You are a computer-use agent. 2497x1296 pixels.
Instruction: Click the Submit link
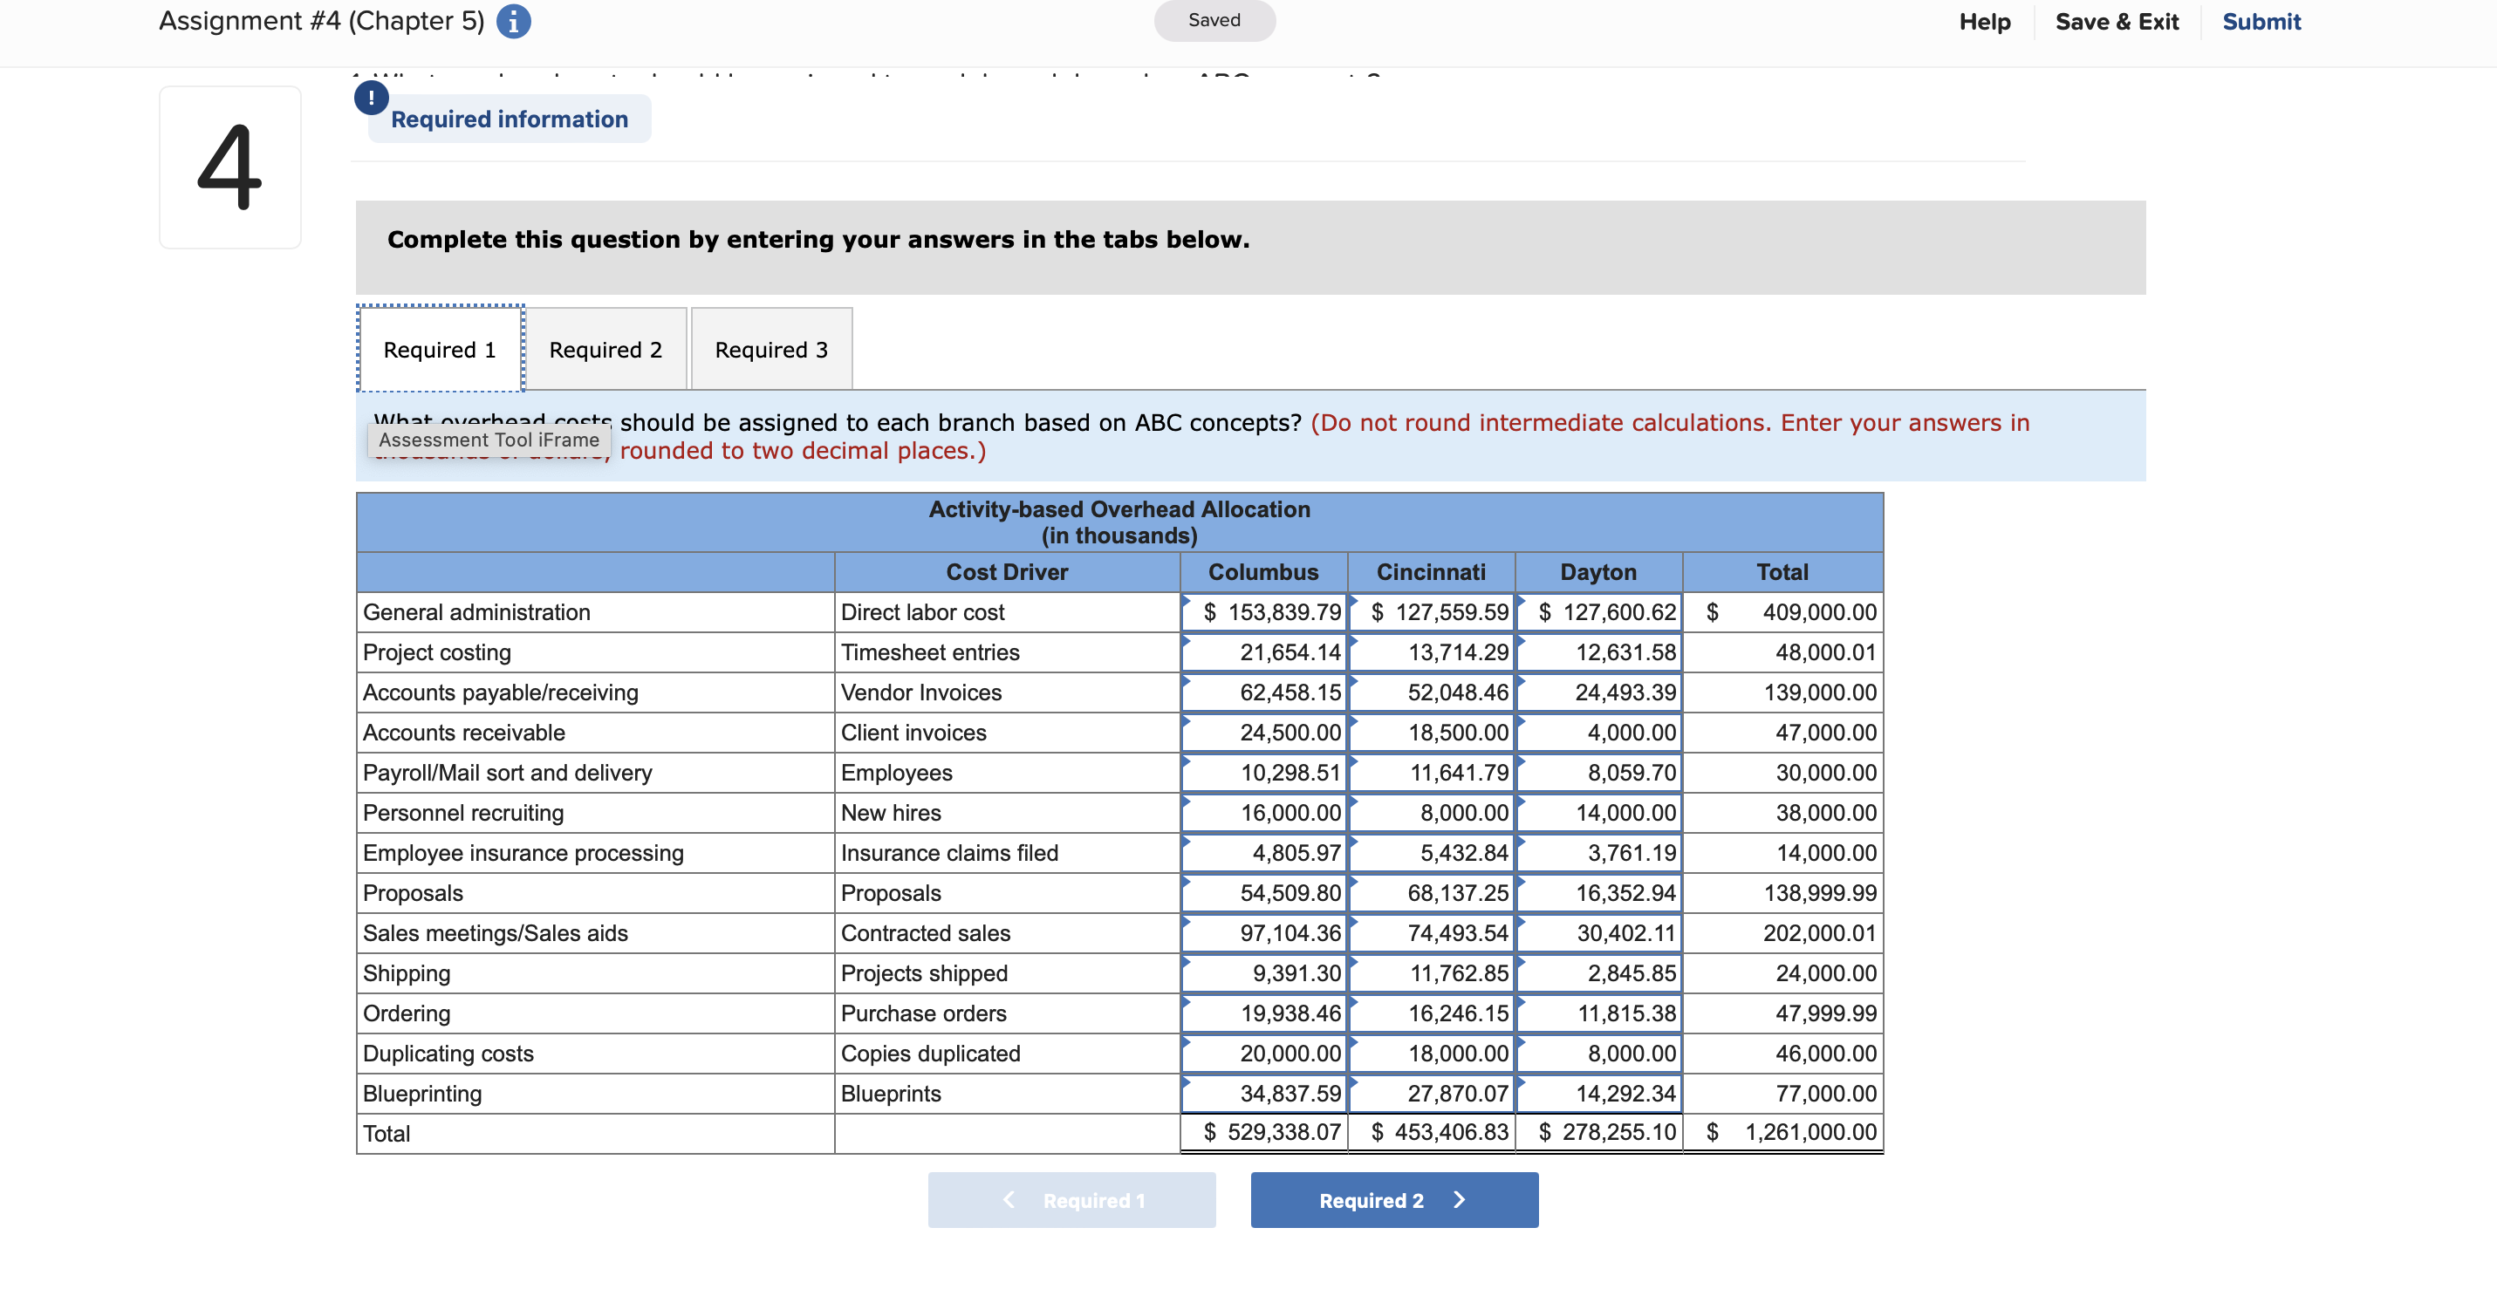(2261, 21)
